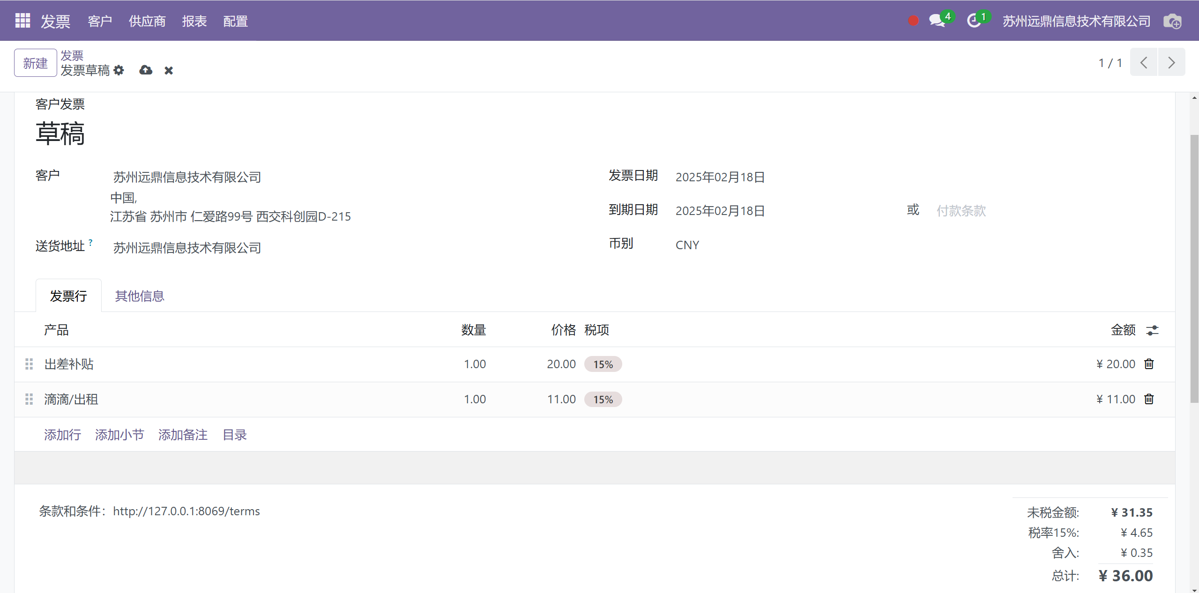Click the 发票日期 date input field

point(720,177)
